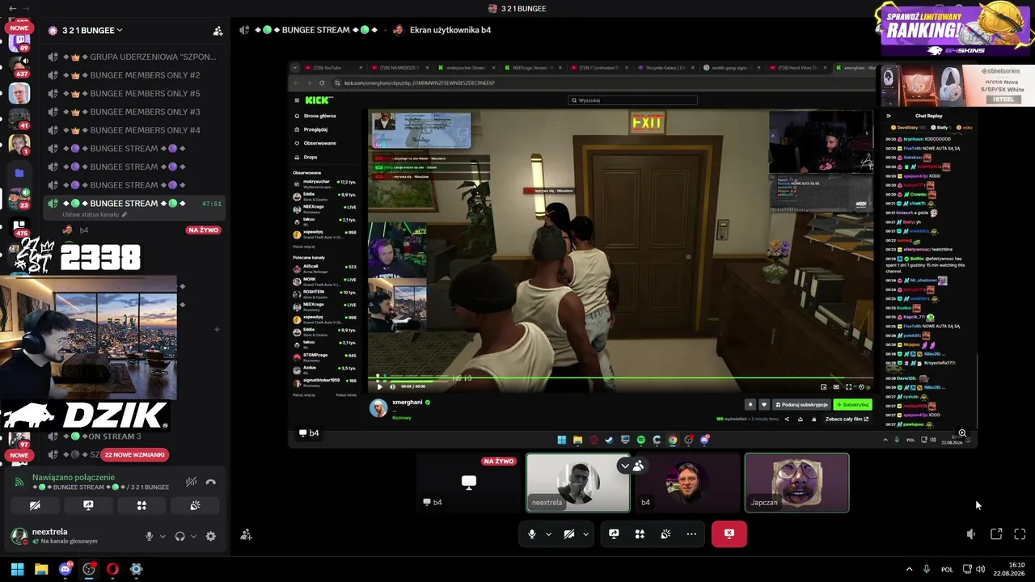This screenshot has height=582, width=1035.
Task: Open the neextrela avatar in the user panel
Action: [19, 536]
